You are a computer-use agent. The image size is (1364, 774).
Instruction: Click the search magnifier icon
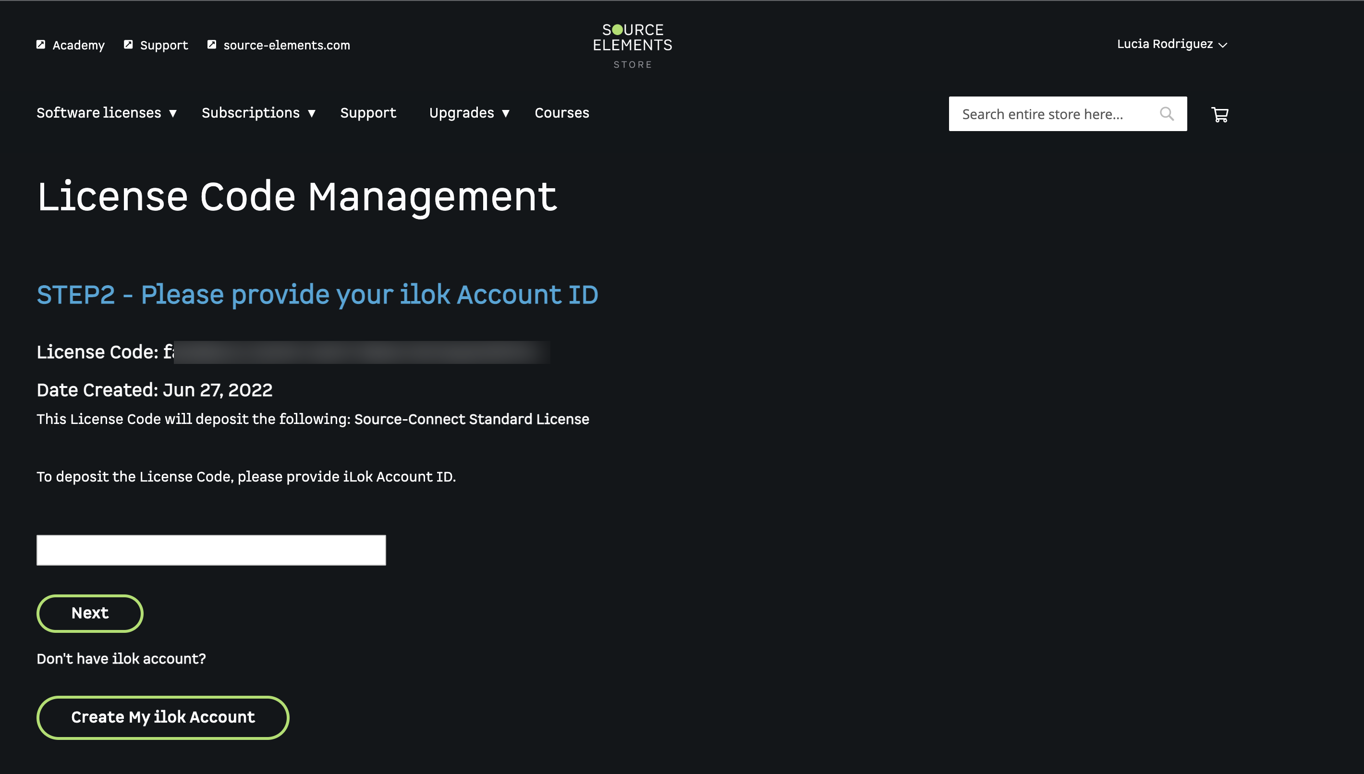coord(1166,114)
